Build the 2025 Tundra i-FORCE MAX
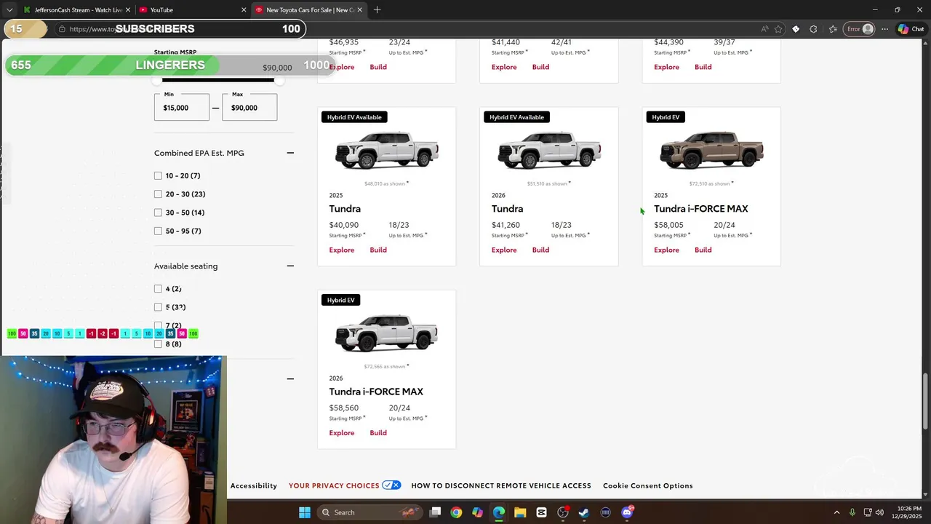The width and height of the screenshot is (931, 524). (703, 250)
